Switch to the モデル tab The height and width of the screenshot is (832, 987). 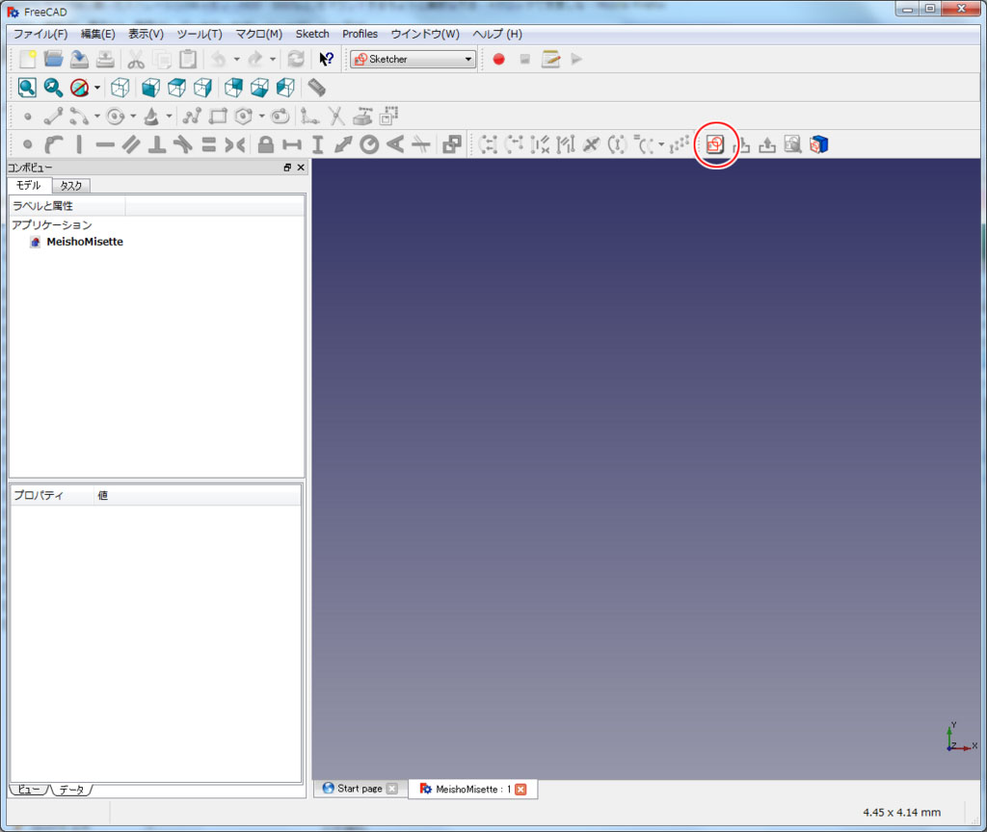(29, 186)
